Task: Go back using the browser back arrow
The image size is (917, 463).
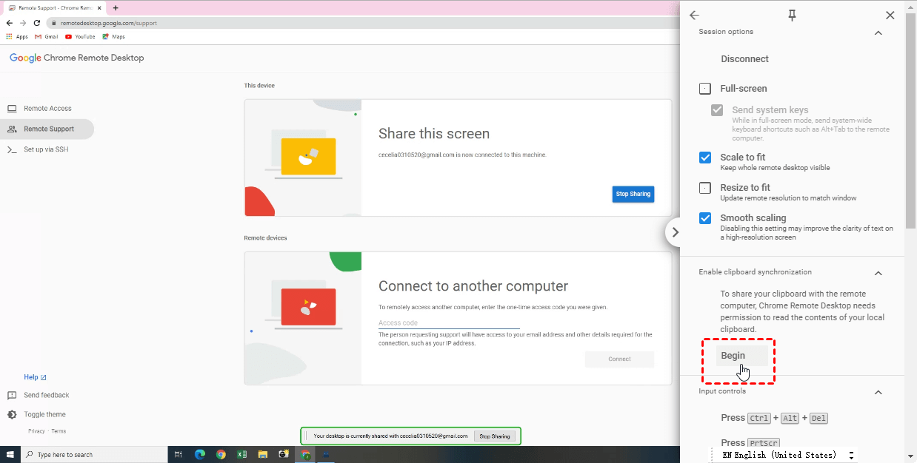Action: coord(10,23)
